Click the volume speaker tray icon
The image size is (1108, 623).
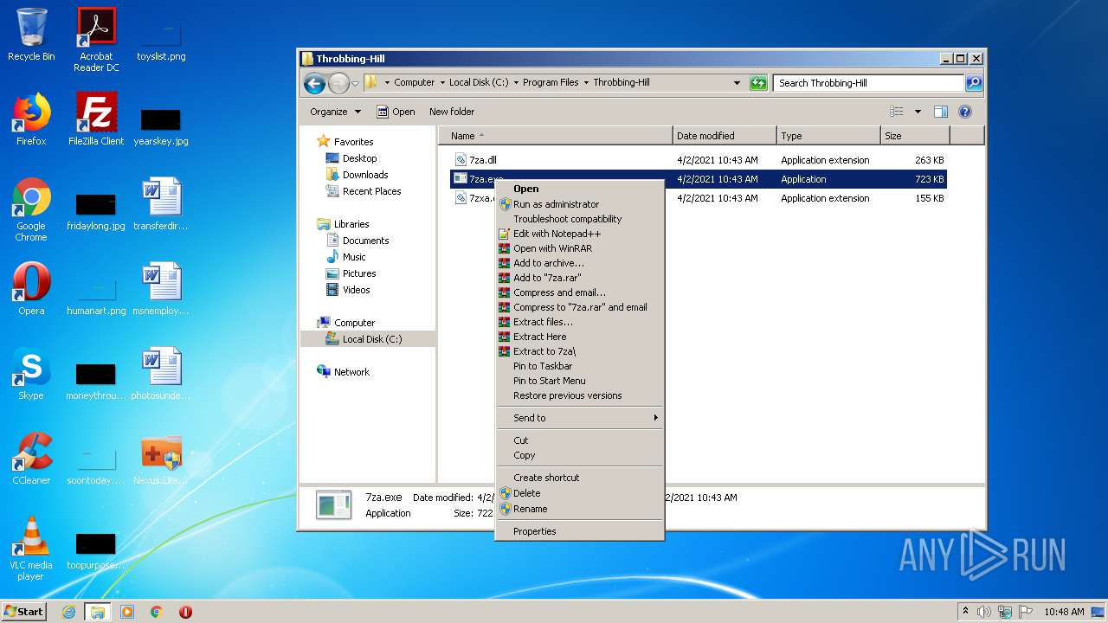pos(984,612)
